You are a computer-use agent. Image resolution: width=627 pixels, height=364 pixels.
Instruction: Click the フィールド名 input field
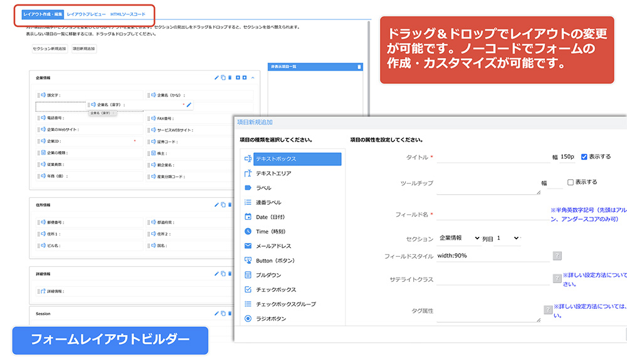pyautogui.click(x=492, y=215)
